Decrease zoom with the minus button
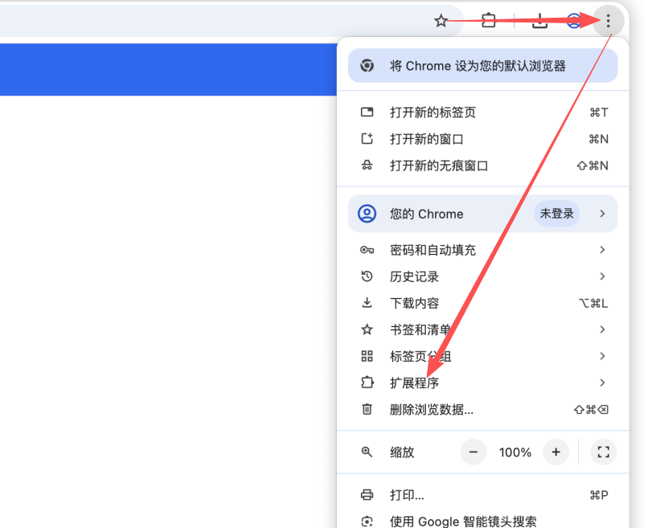660x528 pixels. click(473, 452)
